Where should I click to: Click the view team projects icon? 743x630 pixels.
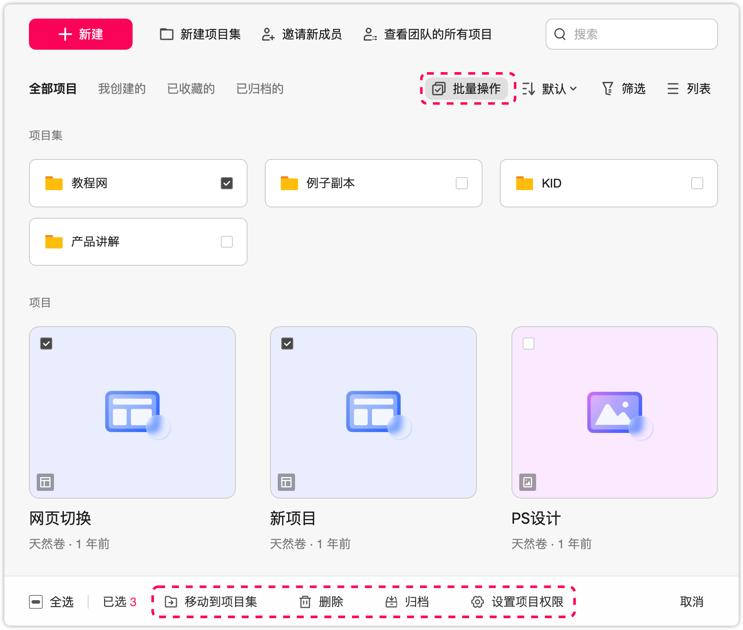[370, 34]
